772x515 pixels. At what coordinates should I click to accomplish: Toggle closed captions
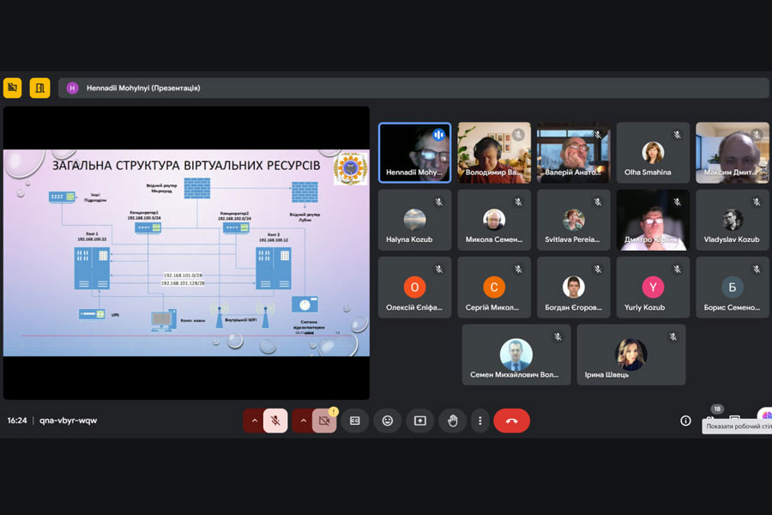click(354, 421)
